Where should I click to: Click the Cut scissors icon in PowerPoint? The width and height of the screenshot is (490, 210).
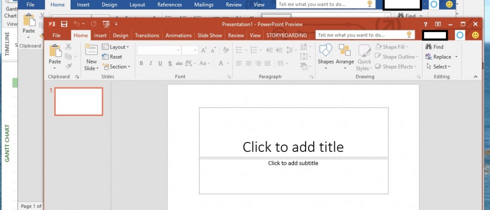click(68, 47)
